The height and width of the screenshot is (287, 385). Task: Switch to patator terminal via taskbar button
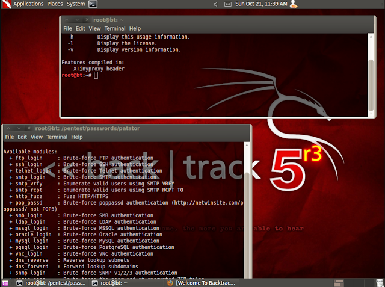[51, 283]
